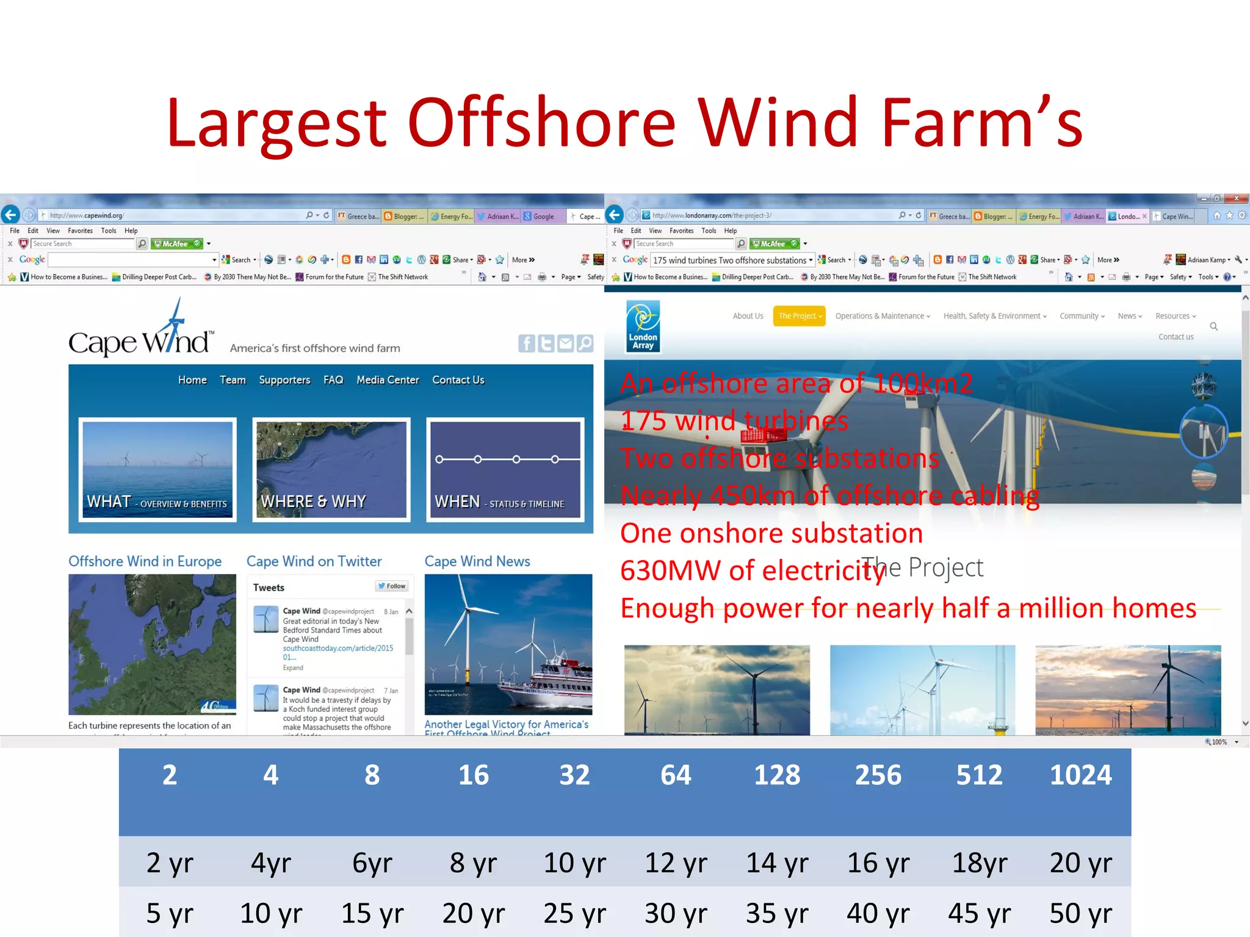Screen dimensions: 1250x937
Task: Refresh the capewind.org page
Action: (x=327, y=215)
